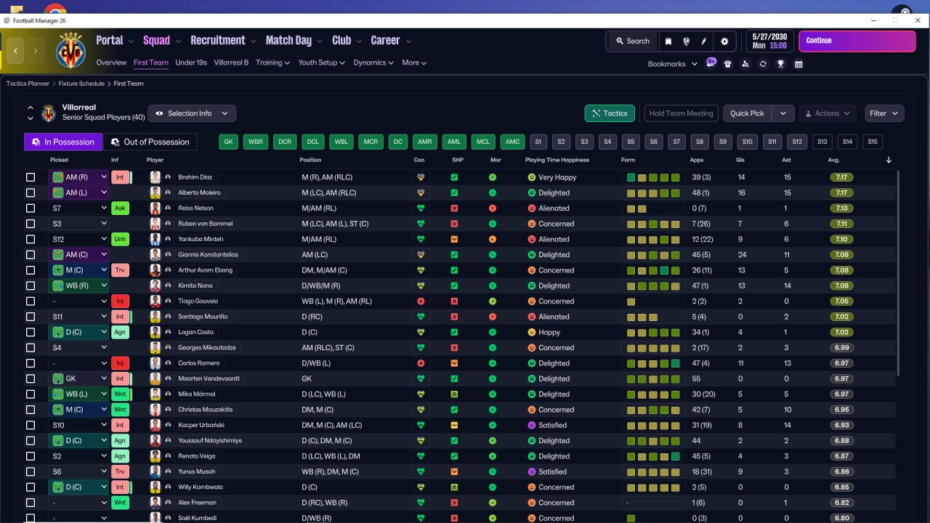930x523 pixels.
Task: Click Reiss Nelson's broken heart condition icon
Action: coord(419,208)
